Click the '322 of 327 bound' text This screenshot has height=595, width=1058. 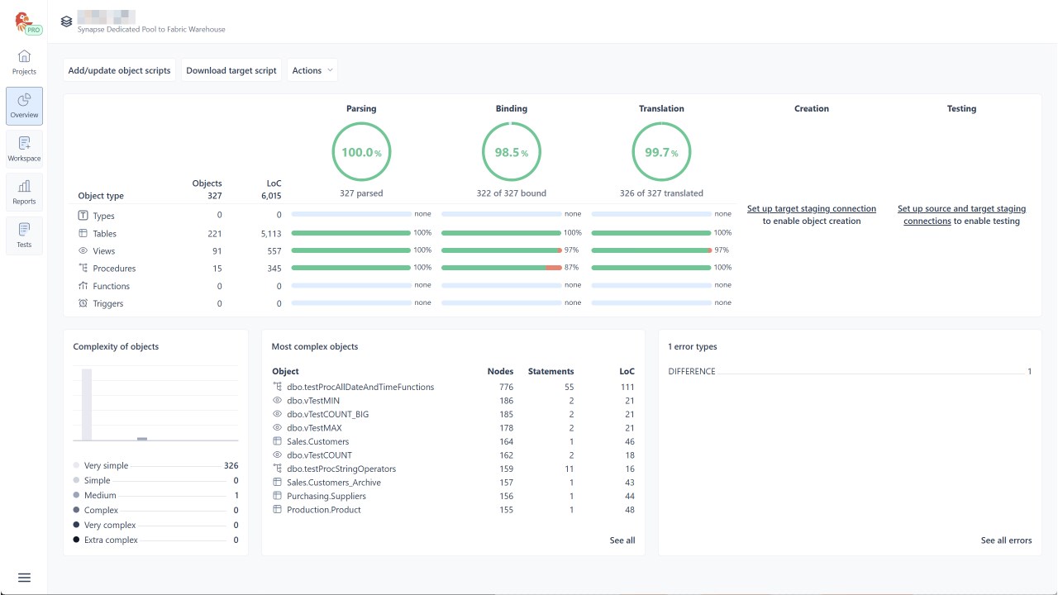512,193
